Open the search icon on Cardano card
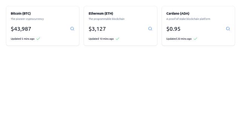Screen dimensions: 241x135 pos(228,29)
